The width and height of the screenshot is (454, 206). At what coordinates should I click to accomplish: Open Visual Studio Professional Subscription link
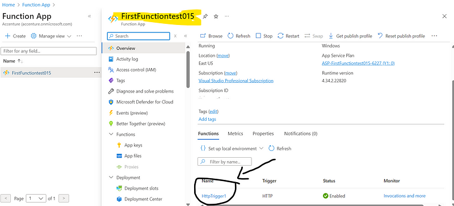pos(236,81)
